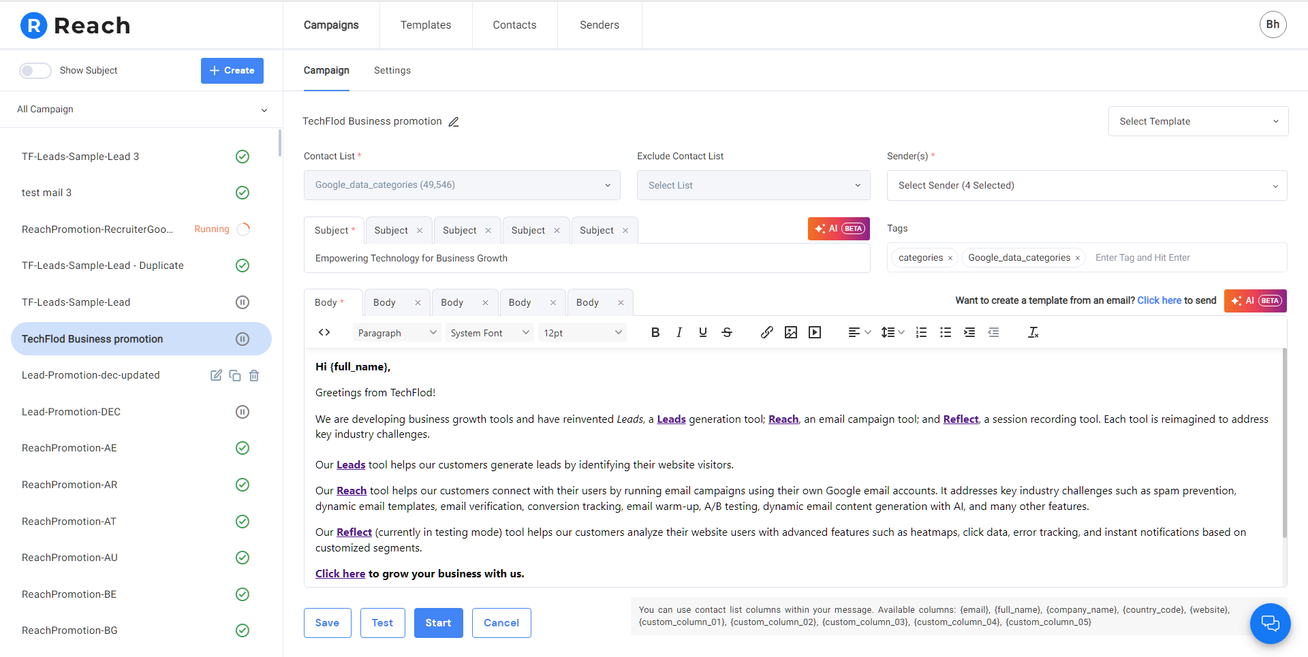Apply italic formatting in the editor
This screenshot has width=1308, height=657.
coord(679,332)
